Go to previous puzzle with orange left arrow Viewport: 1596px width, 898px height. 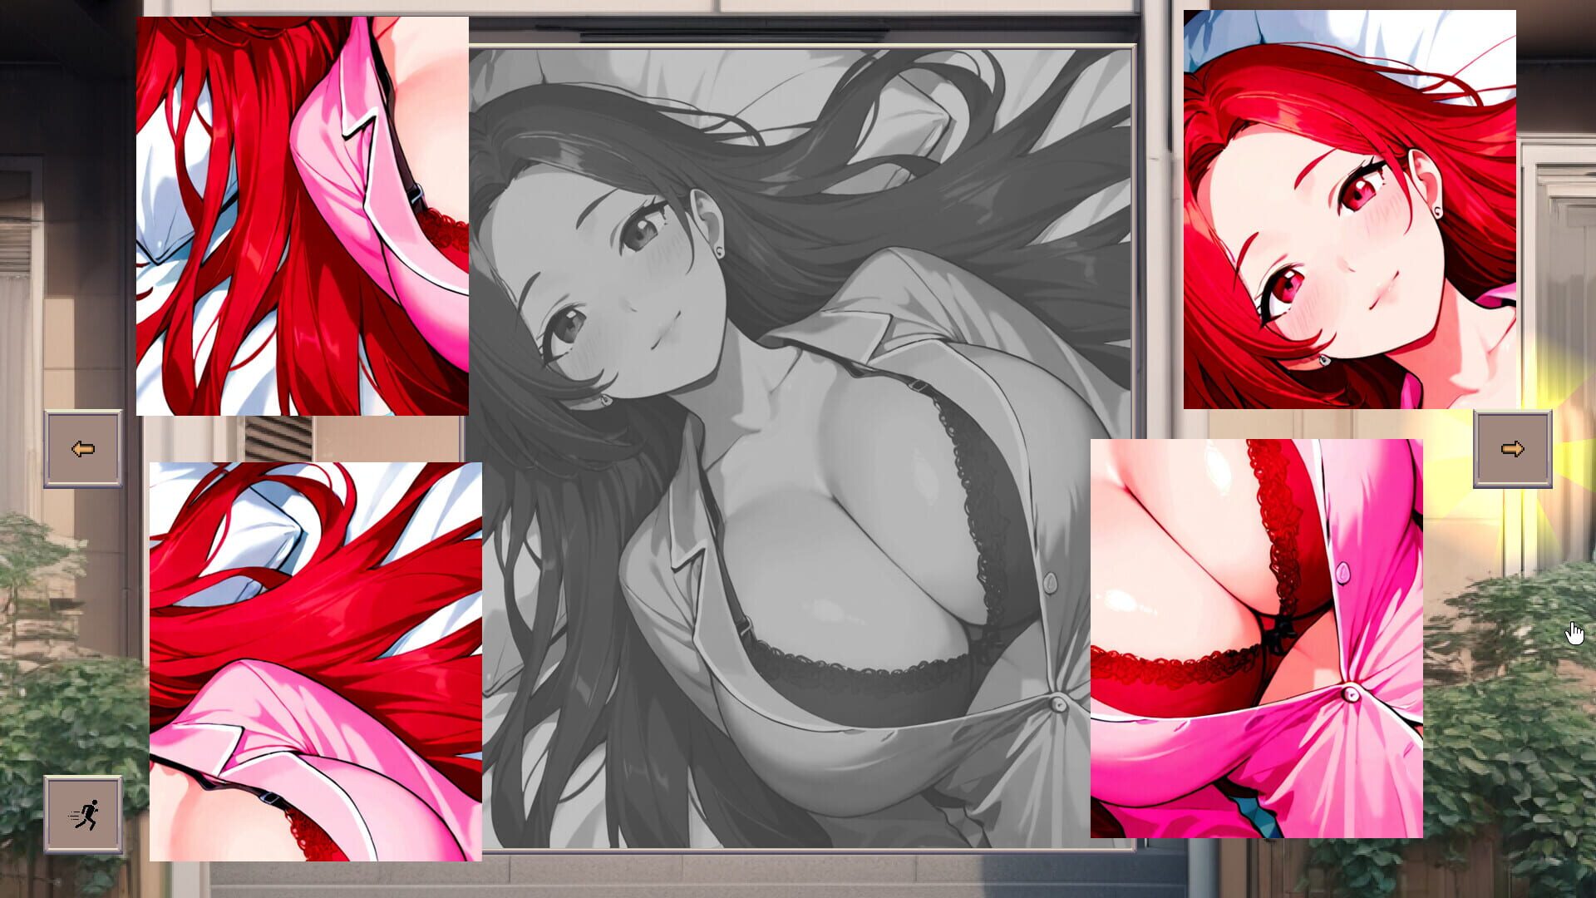[x=83, y=449]
